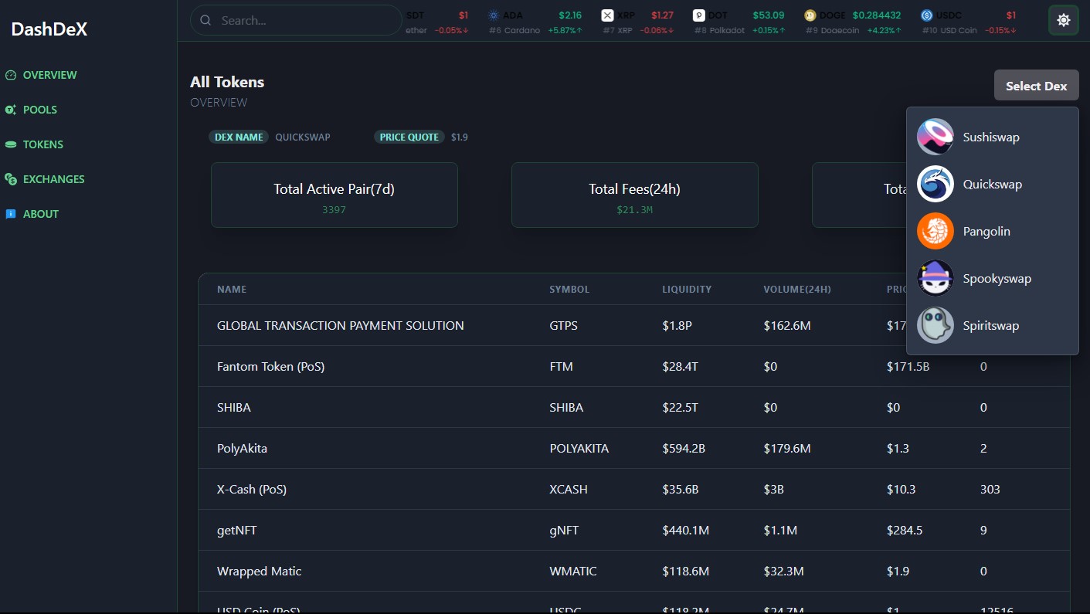The width and height of the screenshot is (1090, 614).
Task: Choose Pangolin from the dex list
Action: click(992, 231)
